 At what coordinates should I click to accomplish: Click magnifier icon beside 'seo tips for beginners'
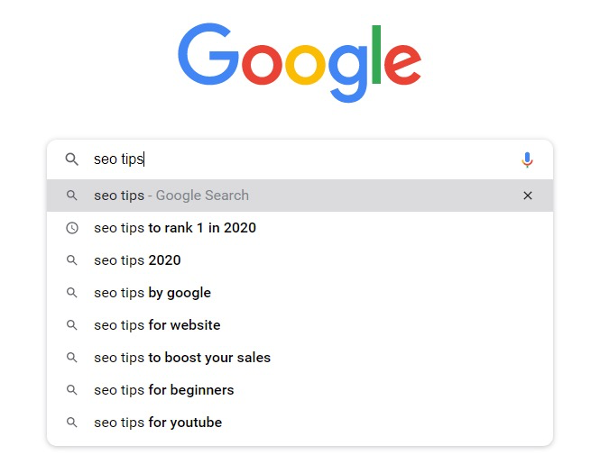pyautogui.click(x=71, y=390)
